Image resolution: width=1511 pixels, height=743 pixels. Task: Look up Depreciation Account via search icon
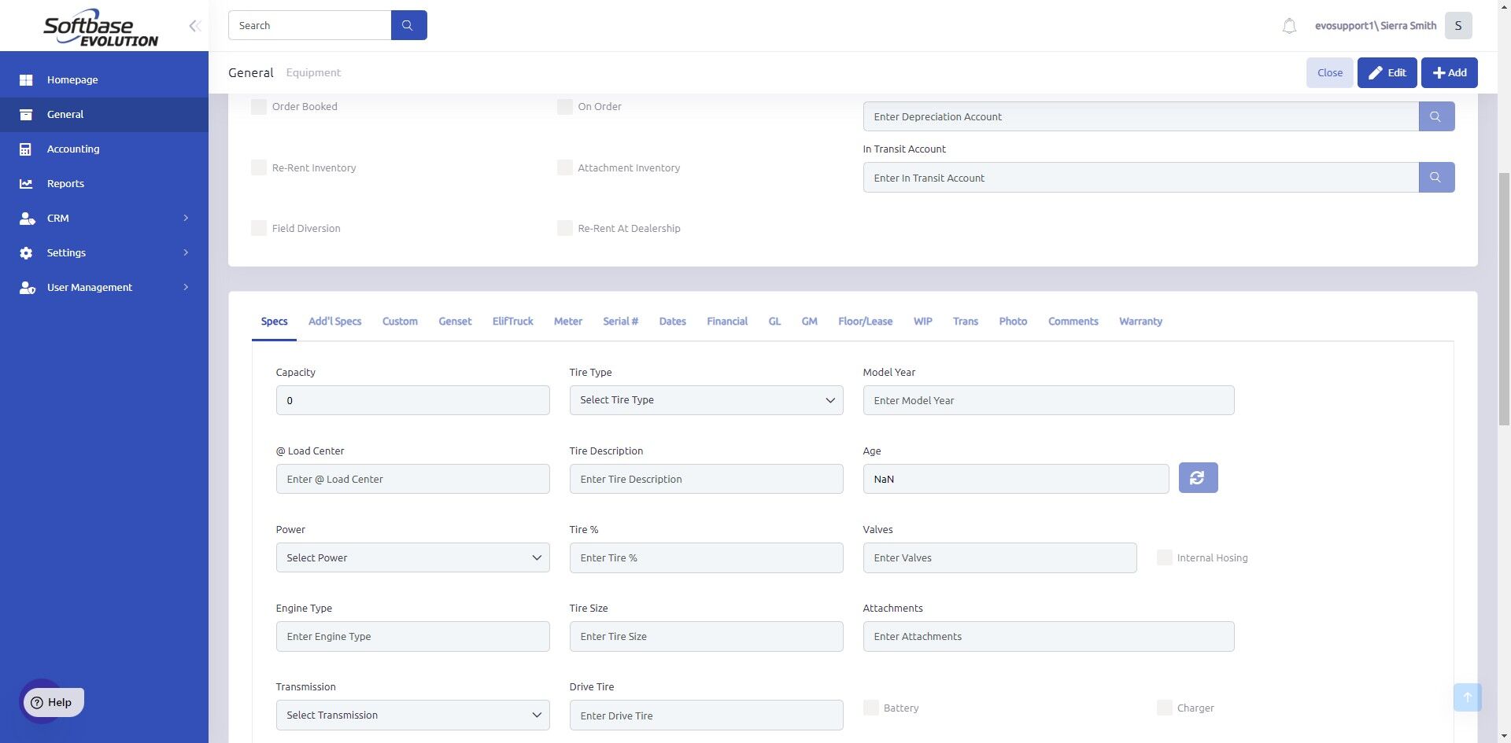[x=1436, y=116]
